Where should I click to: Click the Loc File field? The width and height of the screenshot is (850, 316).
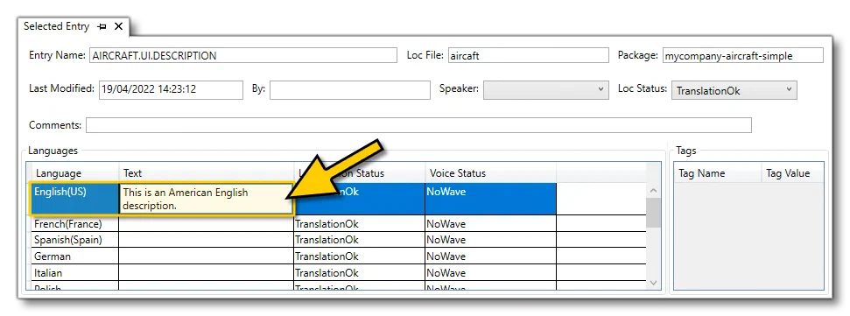529,55
